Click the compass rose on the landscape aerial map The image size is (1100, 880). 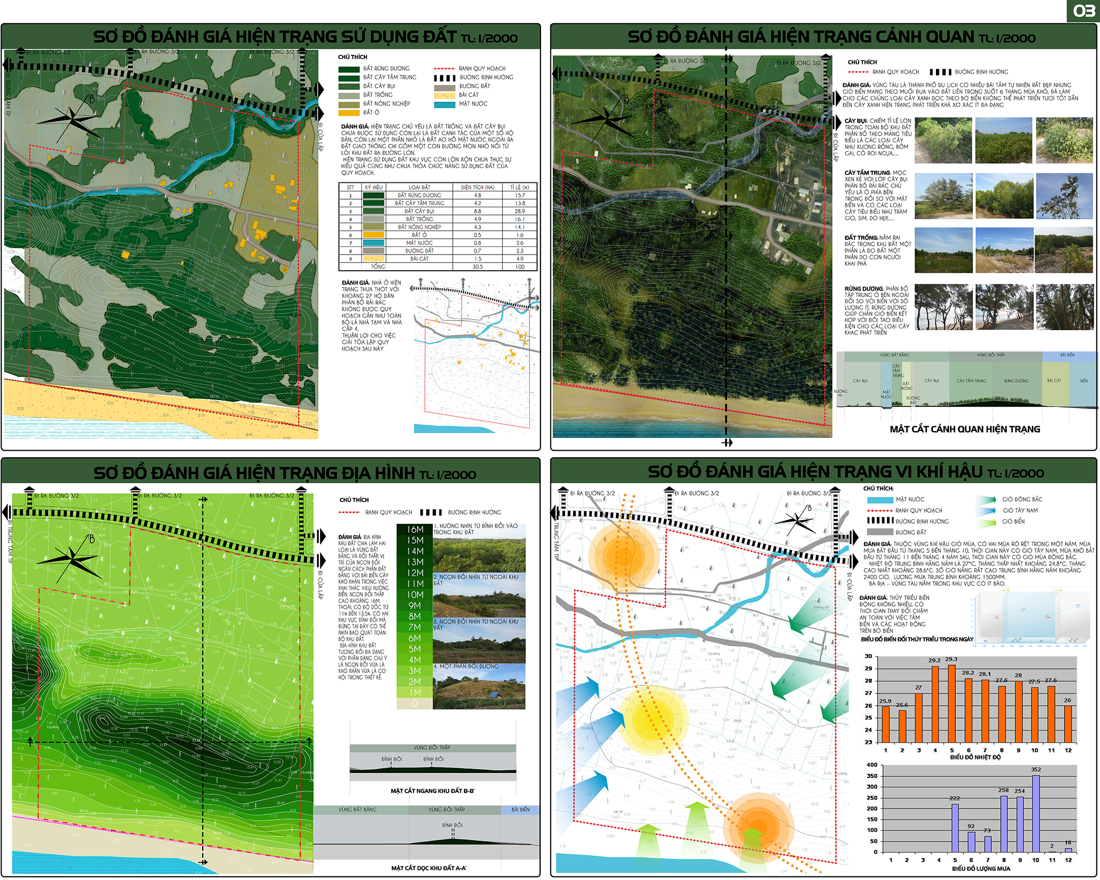(x=604, y=119)
